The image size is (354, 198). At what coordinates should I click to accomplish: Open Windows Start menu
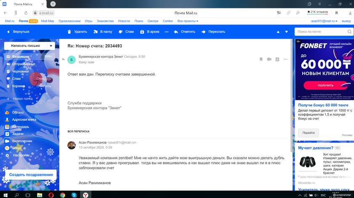coord(5,195)
